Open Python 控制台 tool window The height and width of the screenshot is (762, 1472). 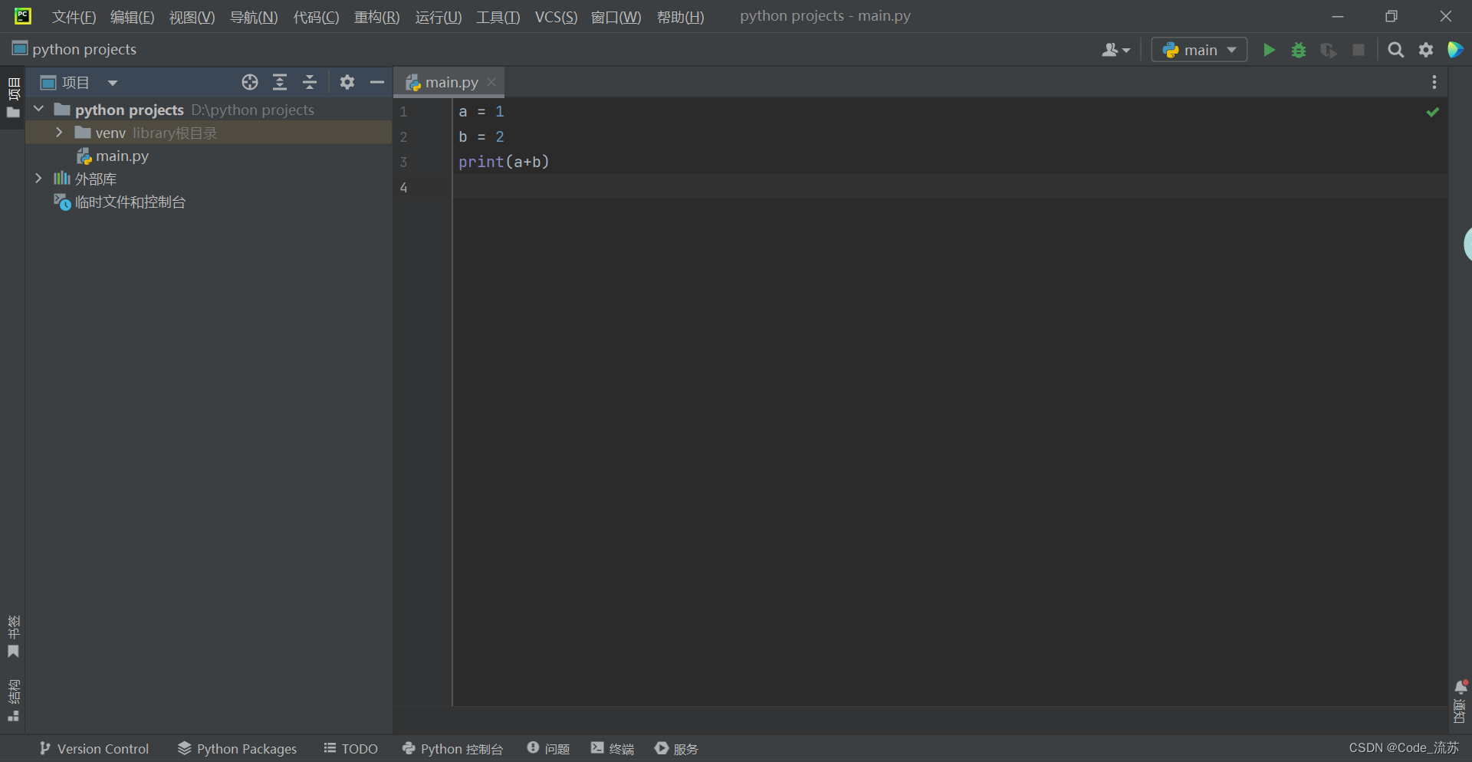452,748
